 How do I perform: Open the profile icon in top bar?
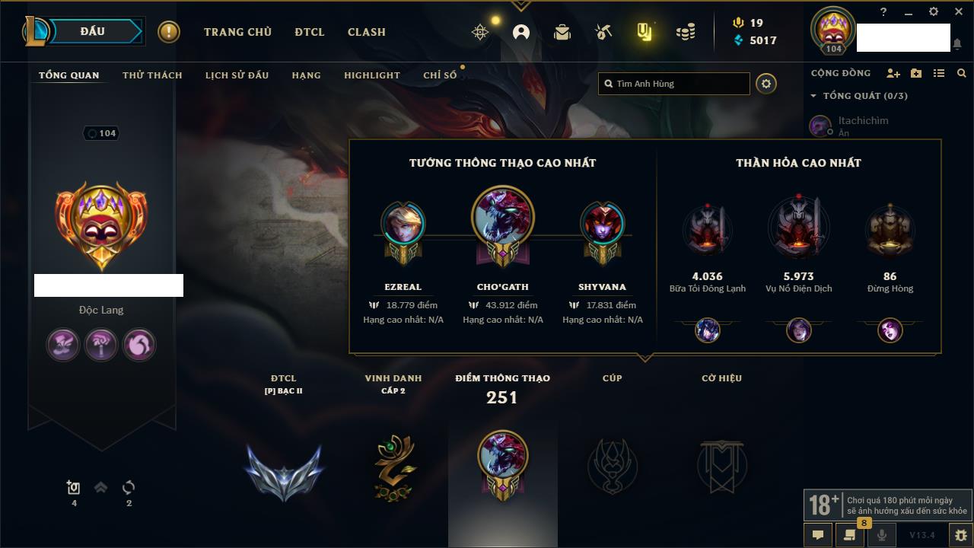pyautogui.click(x=521, y=32)
